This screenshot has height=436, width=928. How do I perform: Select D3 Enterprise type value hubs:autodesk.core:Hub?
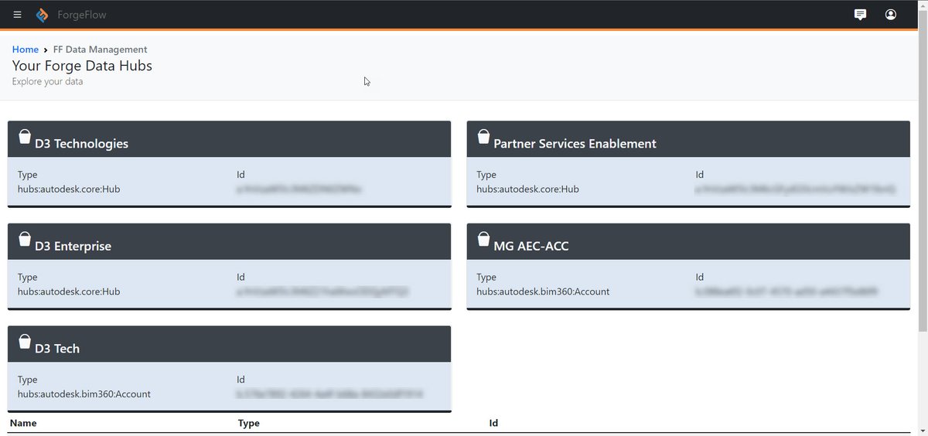pyautogui.click(x=69, y=292)
